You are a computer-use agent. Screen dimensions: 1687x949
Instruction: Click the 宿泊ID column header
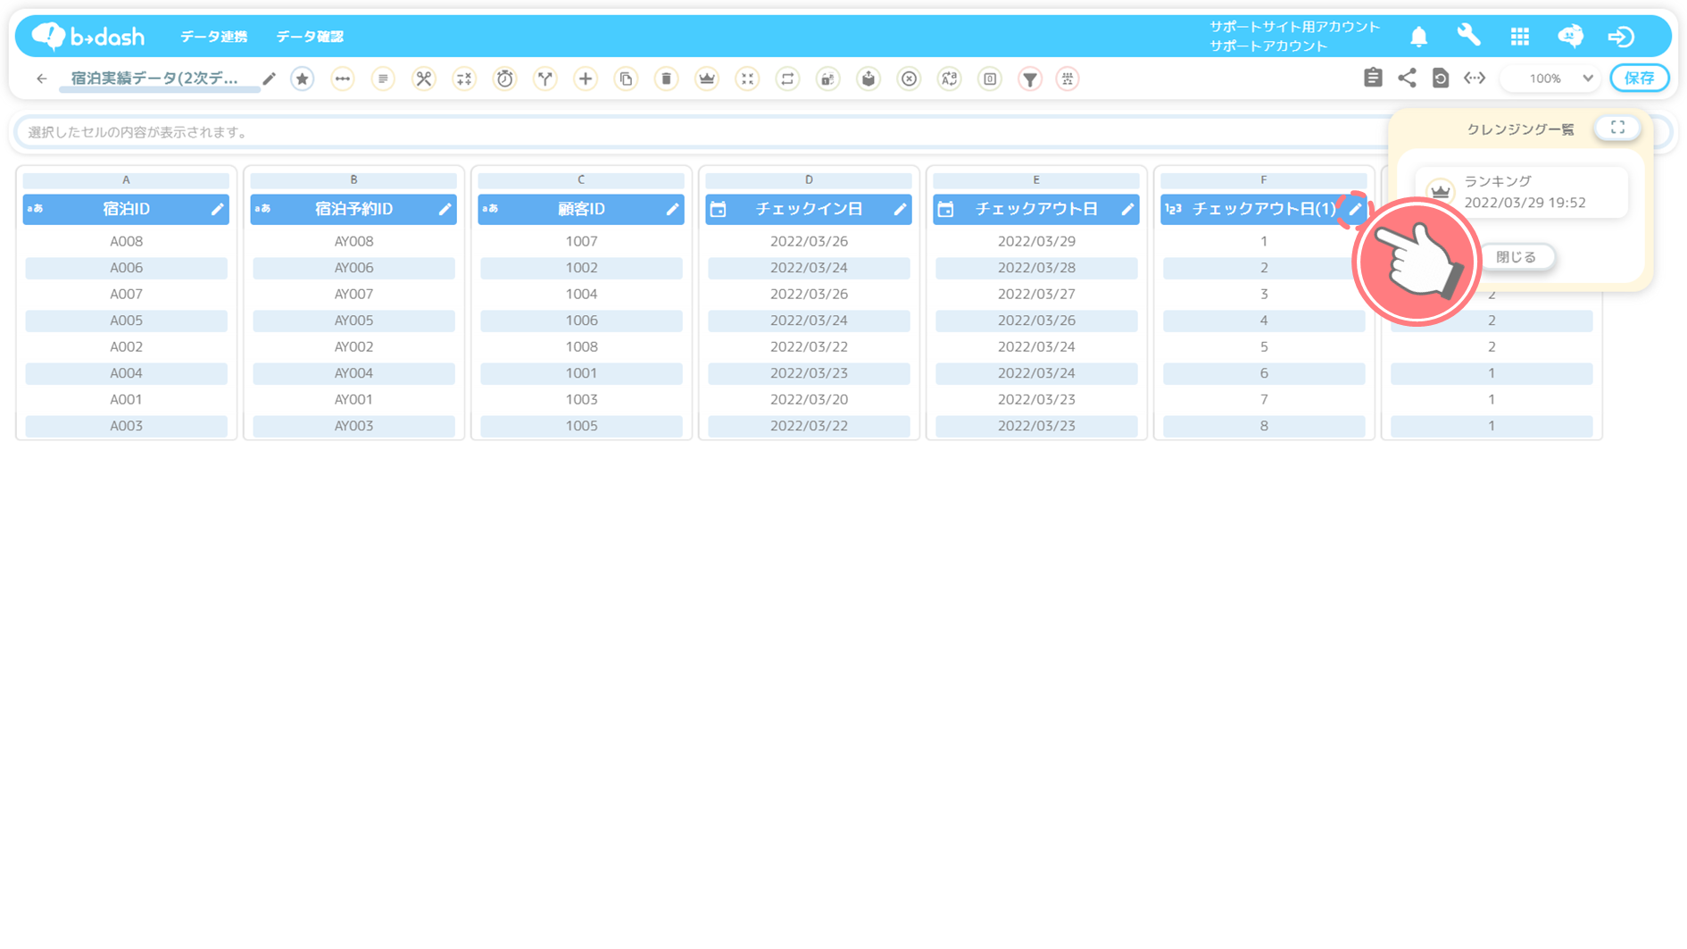[x=126, y=209]
